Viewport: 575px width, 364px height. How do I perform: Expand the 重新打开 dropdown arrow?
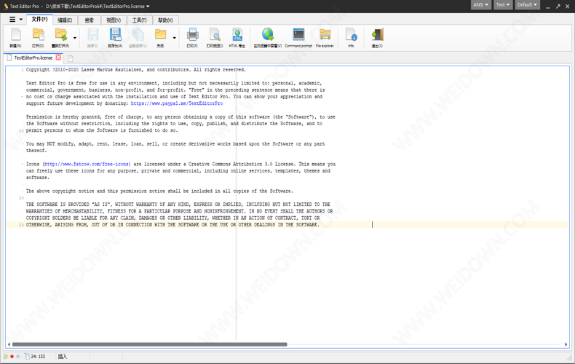(75, 38)
